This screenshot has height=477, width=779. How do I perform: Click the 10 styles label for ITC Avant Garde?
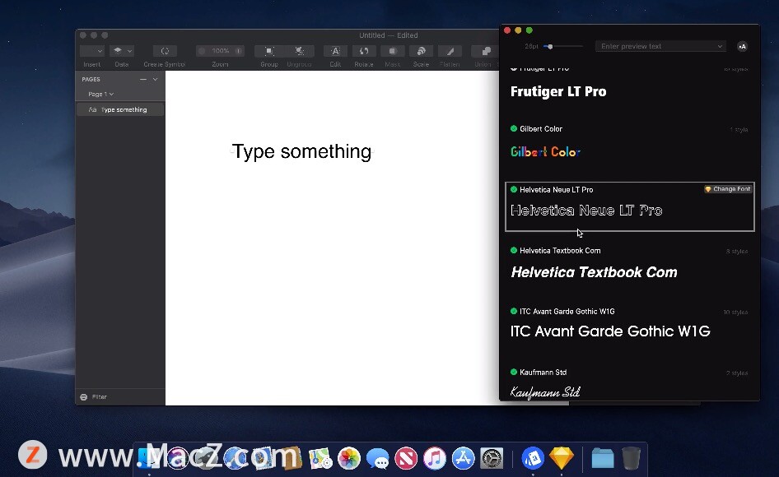tap(735, 313)
